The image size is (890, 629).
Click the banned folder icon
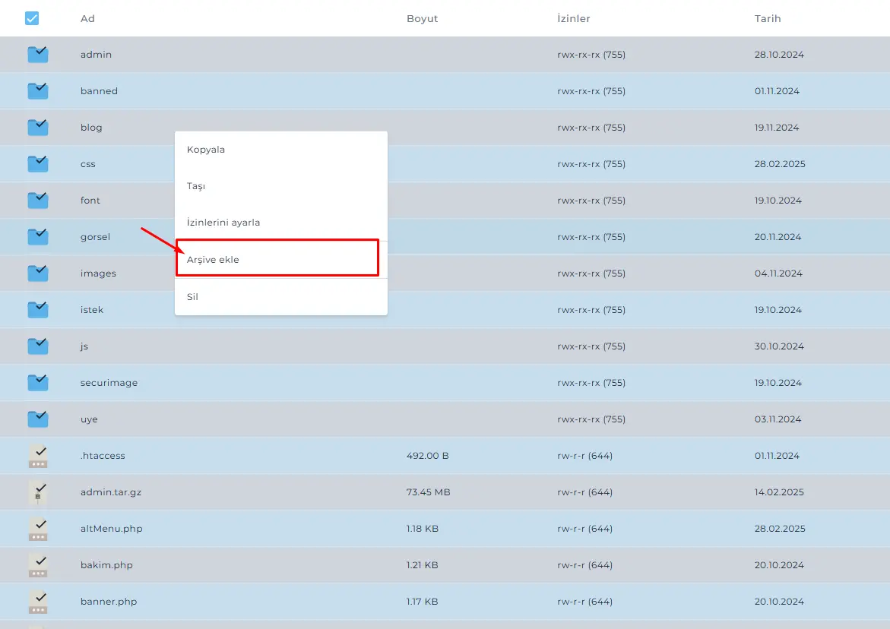[x=38, y=90]
